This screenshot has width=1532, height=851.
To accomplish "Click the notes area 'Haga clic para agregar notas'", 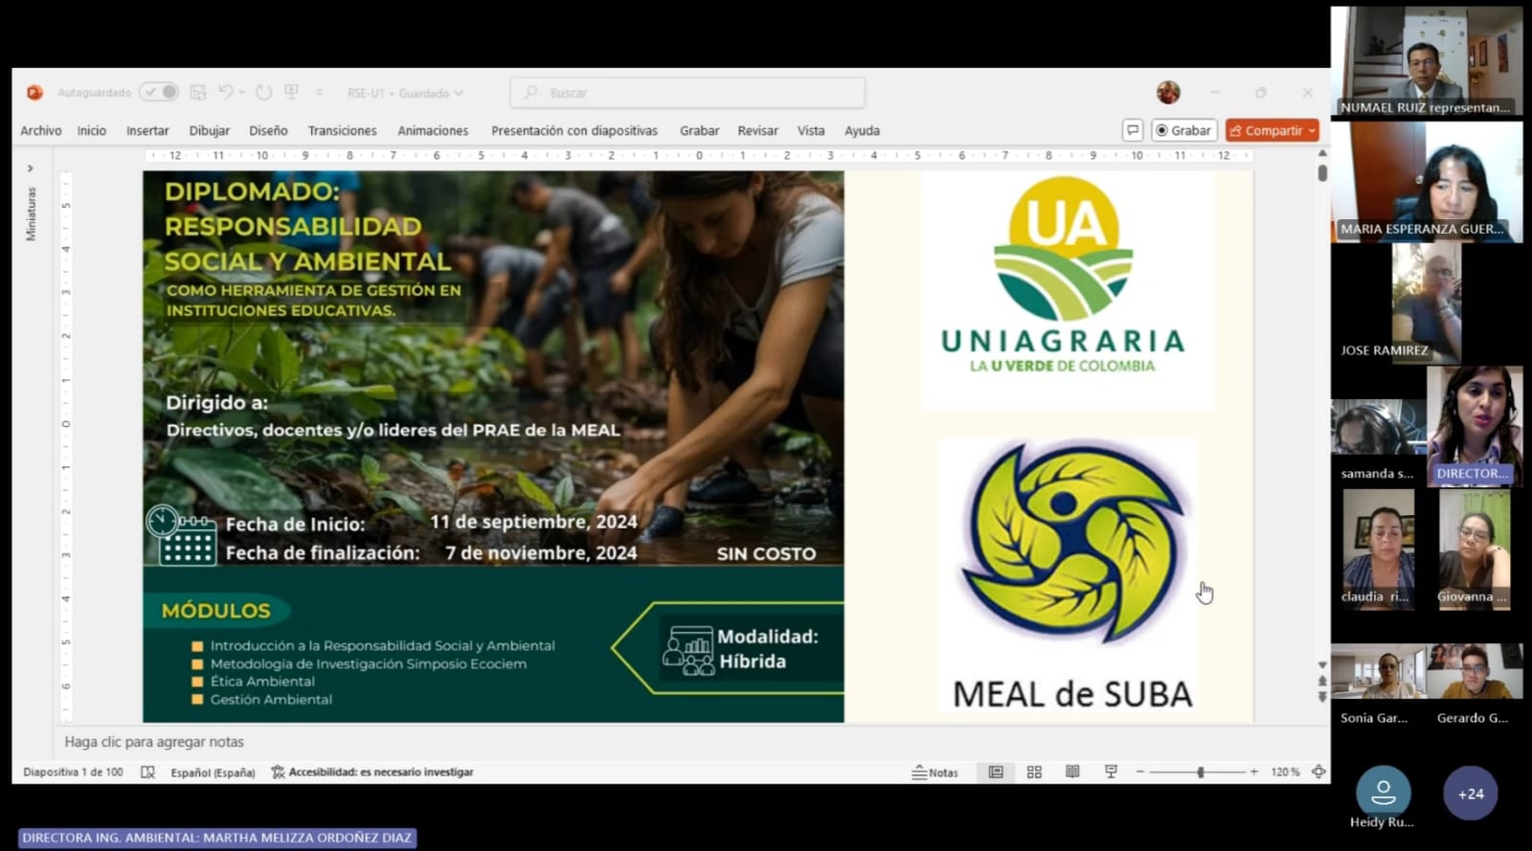I will point(154,742).
